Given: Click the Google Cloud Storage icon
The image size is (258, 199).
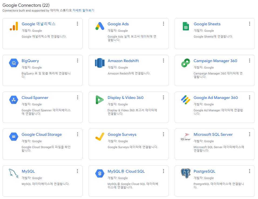Looking at the screenshot, I should coord(14,137).
